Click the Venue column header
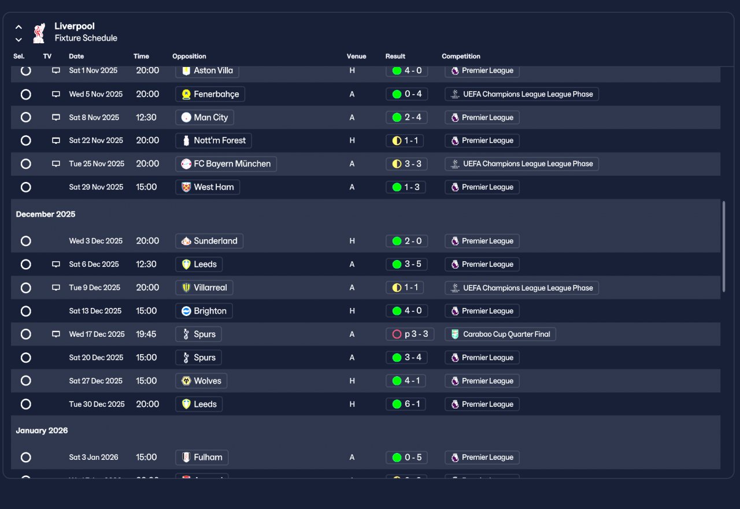The image size is (740, 509). pos(356,56)
